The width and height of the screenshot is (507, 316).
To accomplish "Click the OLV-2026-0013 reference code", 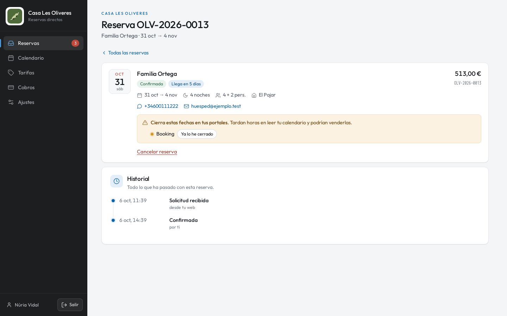I will point(468,83).
